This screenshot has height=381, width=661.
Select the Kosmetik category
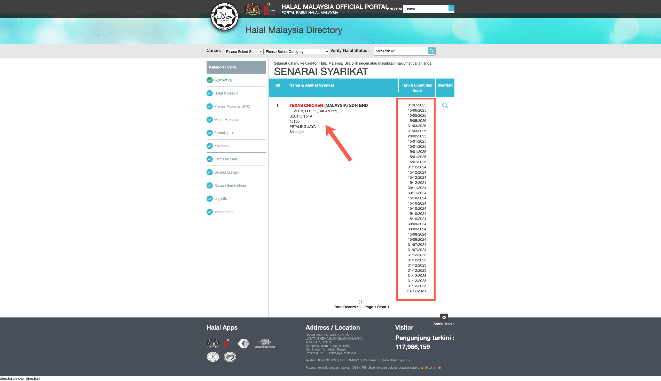(x=222, y=146)
